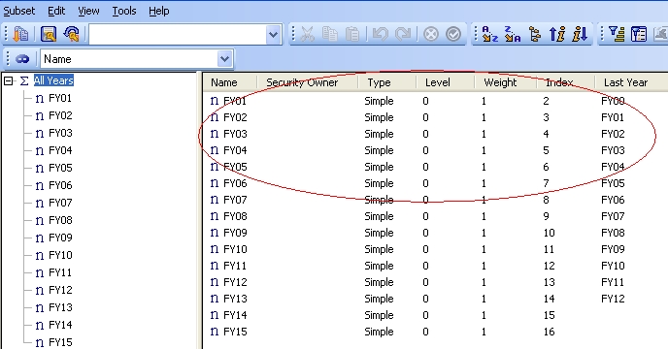Click the sigma icon beside All Years
The image size is (668, 349).
(x=24, y=80)
